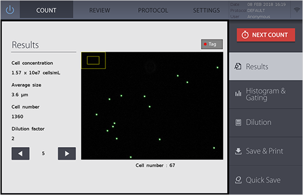Open the SETTINGS tab
This screenshot has height=195, width=303.
point(206,10)
